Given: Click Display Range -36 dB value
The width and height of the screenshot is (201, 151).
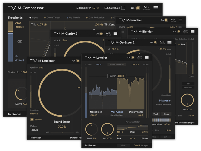Looking at the screenshot, I should [x=141, y=115].
